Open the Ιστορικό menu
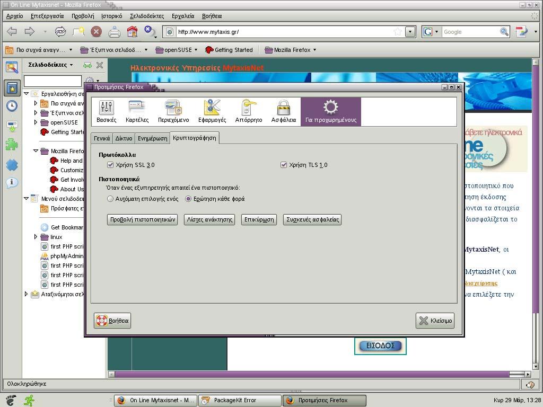This screenshot has height=407, width=543. pyautogui.click(x=111, y=16)
